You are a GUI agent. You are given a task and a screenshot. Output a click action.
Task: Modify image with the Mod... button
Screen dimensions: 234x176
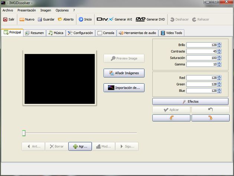104,146
